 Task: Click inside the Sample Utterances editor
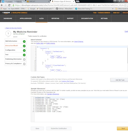tap(79, 109)
